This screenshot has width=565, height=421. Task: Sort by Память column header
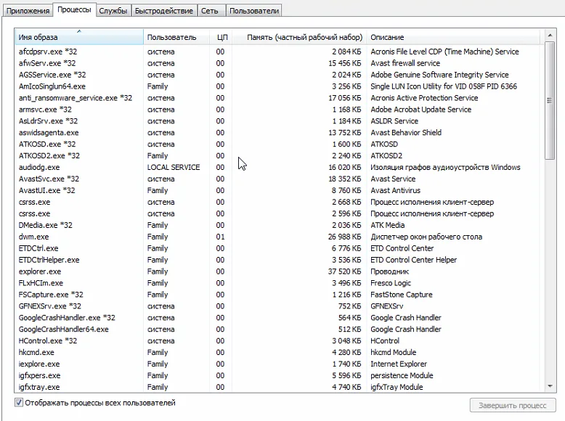298,37
